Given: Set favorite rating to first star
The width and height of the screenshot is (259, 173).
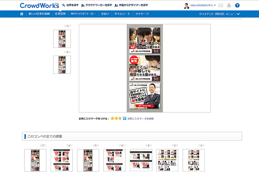Looking at the screenshot, I should click(x=112, y=119).
